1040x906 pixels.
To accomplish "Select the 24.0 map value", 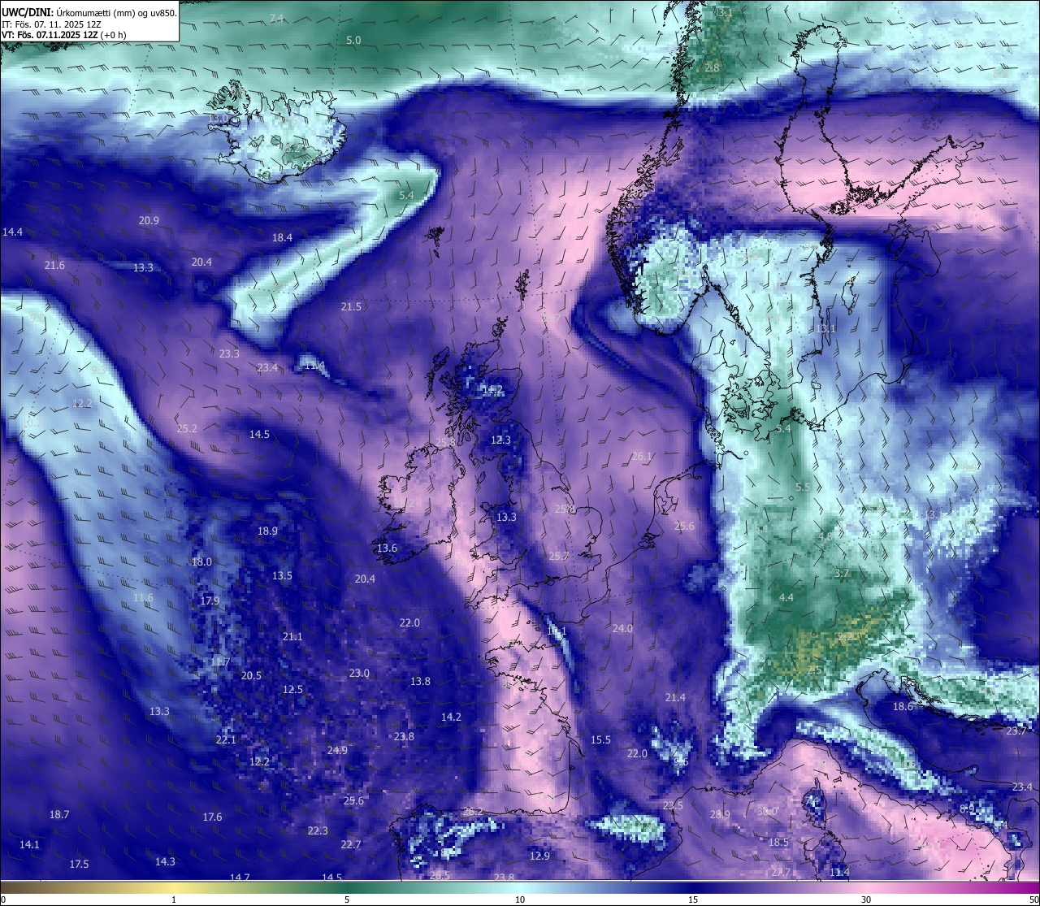I will coord(622,628).
